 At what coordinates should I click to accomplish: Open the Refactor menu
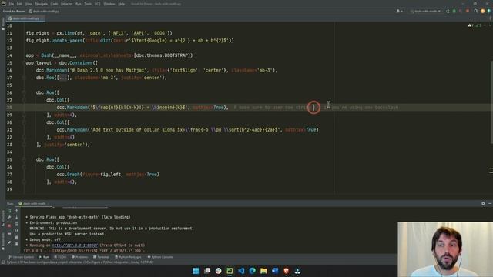67,4
